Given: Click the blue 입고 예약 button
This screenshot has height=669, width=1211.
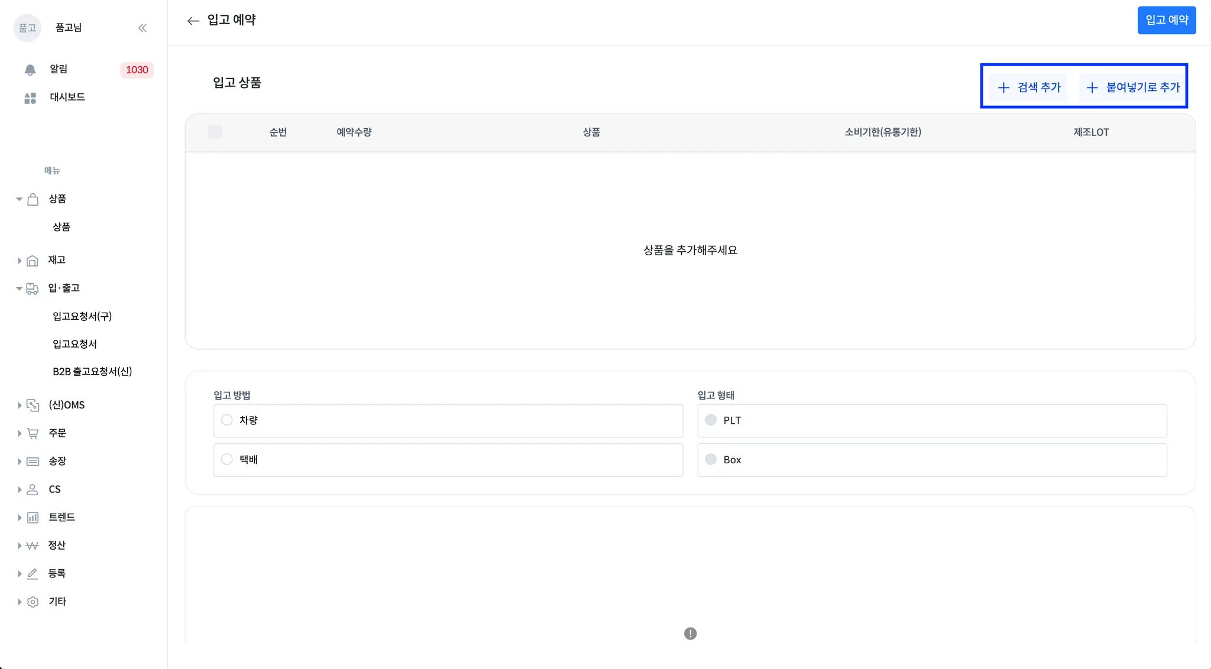Looking at the screenshot, I should (x=1166, y=20).
